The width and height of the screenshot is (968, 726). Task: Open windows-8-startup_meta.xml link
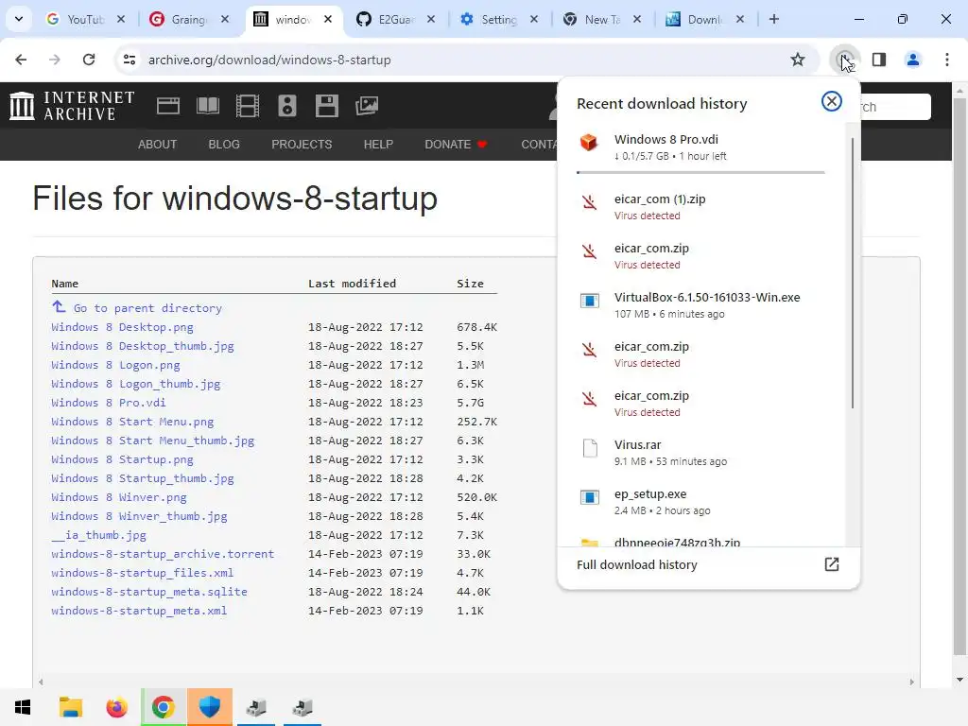point(139,611)
